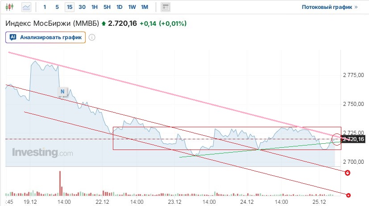
Task: Switch to 1H interval
Action: click(x=94, y=7)
